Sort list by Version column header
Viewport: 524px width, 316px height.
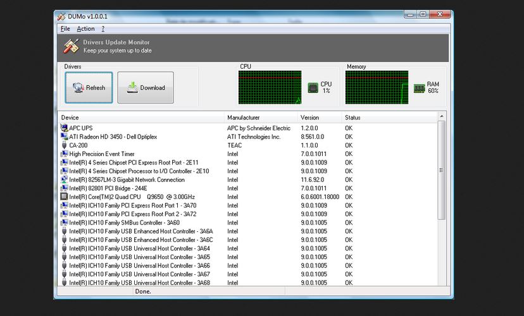click(x=320, y=118)
